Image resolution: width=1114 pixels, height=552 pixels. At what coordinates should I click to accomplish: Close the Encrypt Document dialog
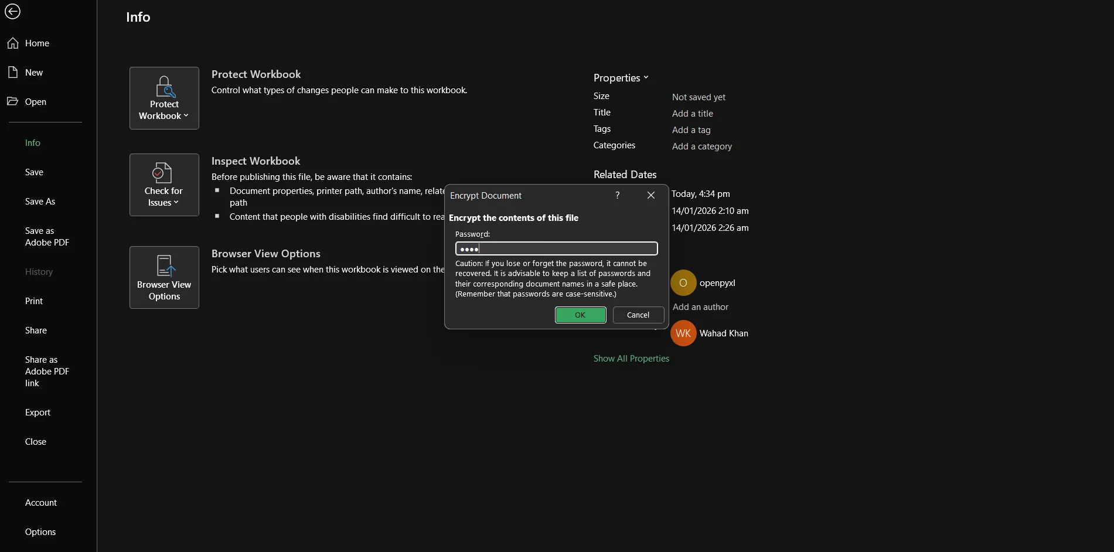tap(650, 195)
